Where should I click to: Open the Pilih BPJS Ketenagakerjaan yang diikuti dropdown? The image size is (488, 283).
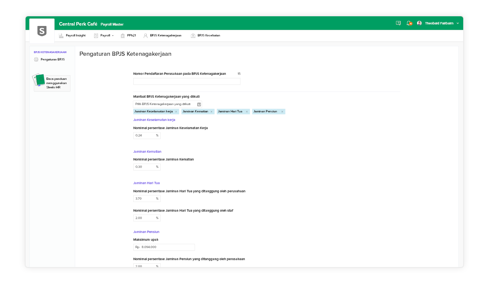(167, 104)
